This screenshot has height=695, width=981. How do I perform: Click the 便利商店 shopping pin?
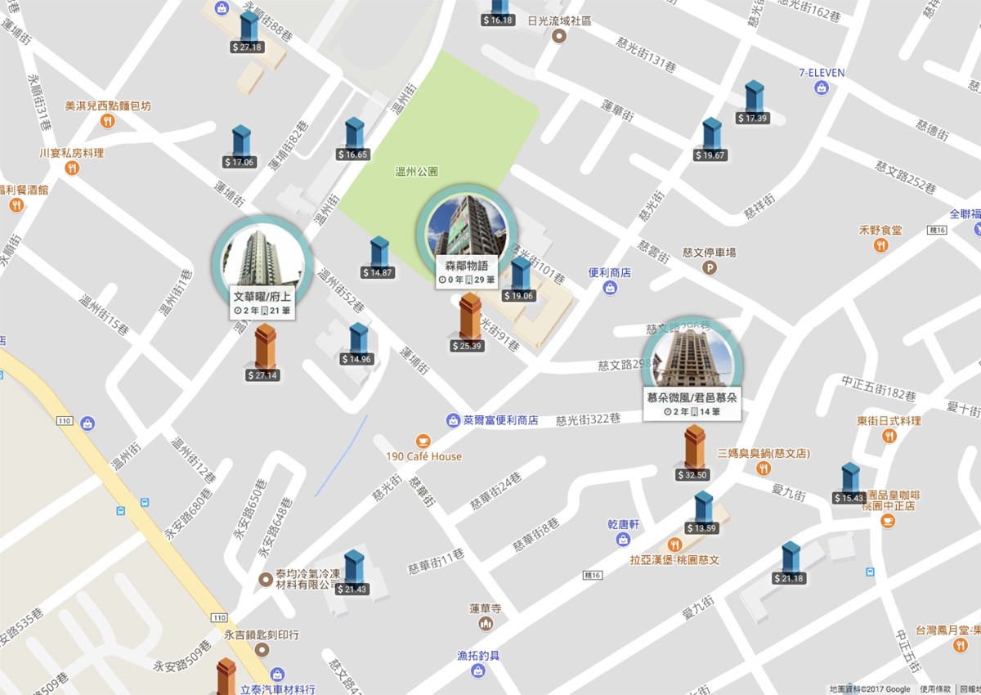click(x=610, y=288)
